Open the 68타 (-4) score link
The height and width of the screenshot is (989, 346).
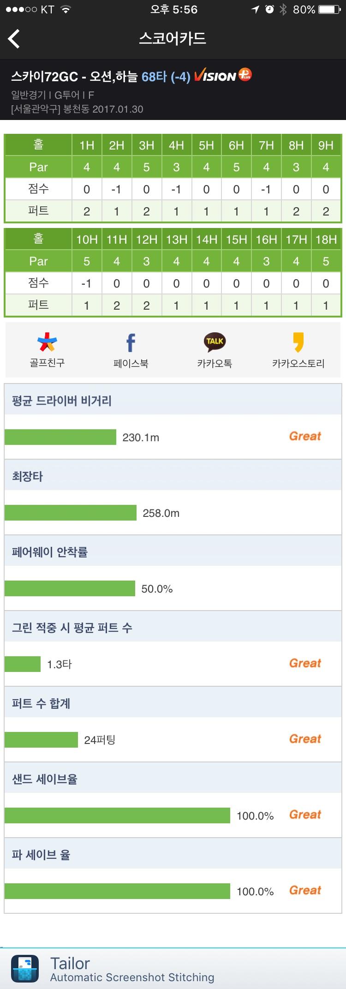tap(166, 77)
